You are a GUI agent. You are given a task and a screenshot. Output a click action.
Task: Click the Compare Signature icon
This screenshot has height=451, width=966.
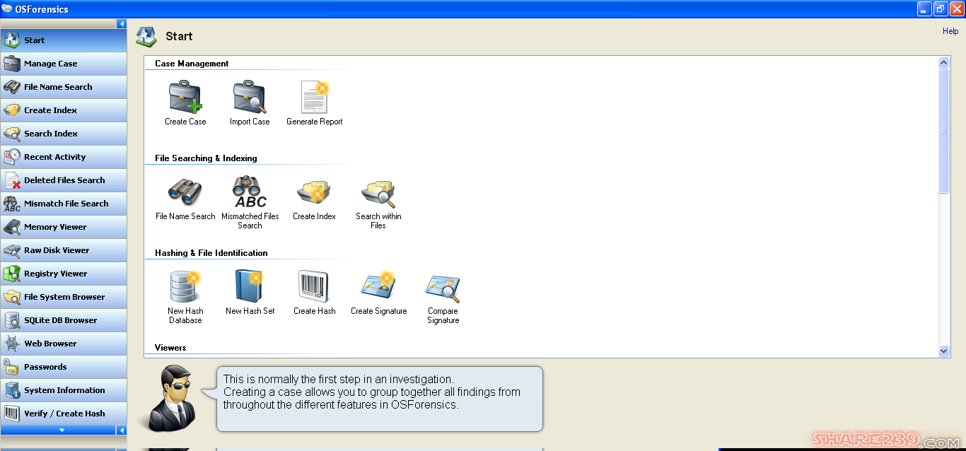coord(443,288)
